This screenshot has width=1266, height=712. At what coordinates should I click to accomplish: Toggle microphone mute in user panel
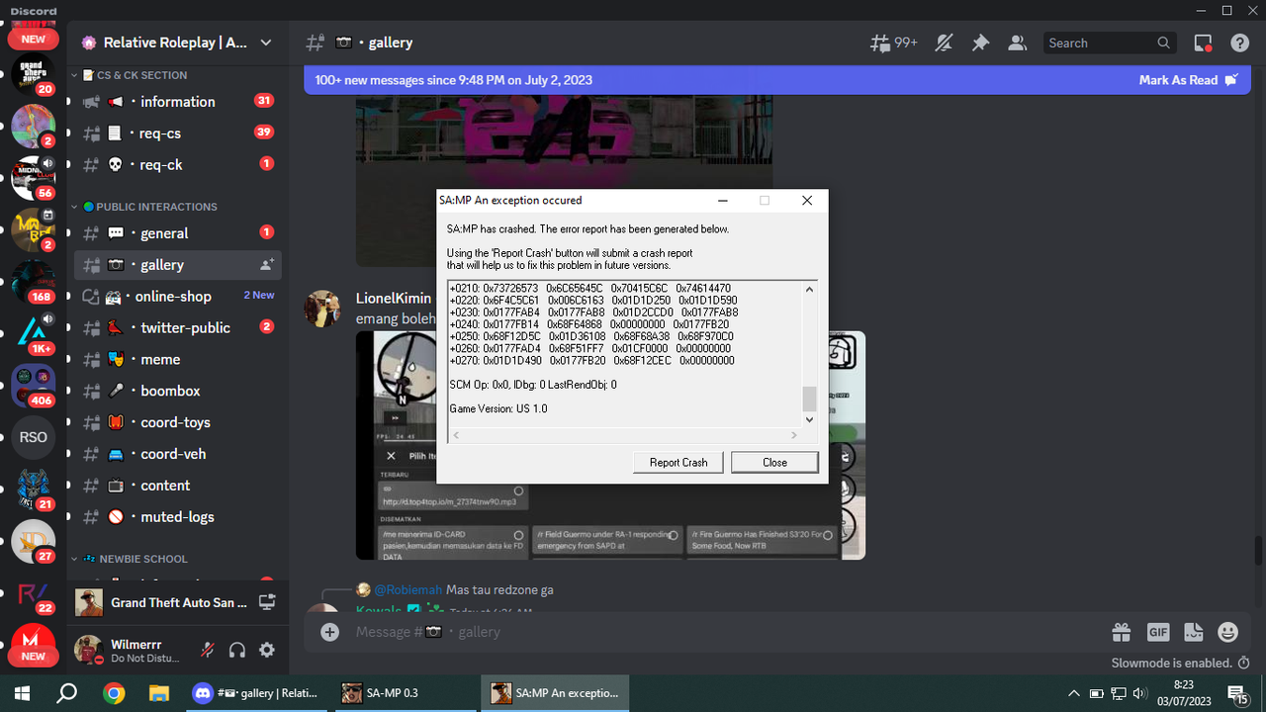point(208,650)
